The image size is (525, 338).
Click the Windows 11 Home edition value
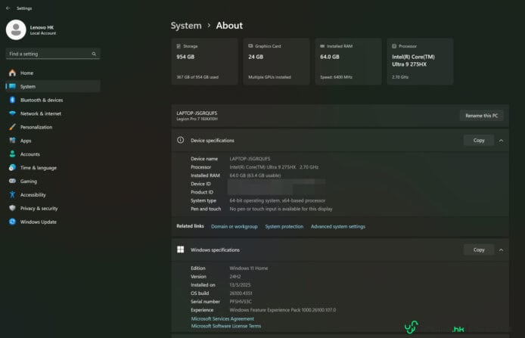pos(249,268)
